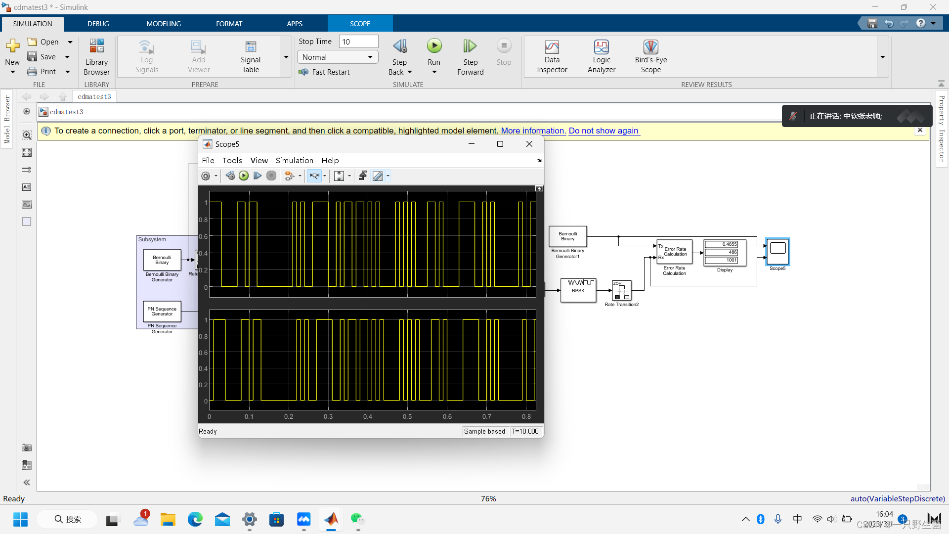This screenshot has width=949, height=534.
Task: Click Bird's-Eye Scope icon
Action: pyautogui.click(x=650, y=56)
